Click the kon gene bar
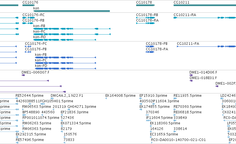The width and height of the screenshot is (236, 144). pyautogui.click(x=72, y=11)
